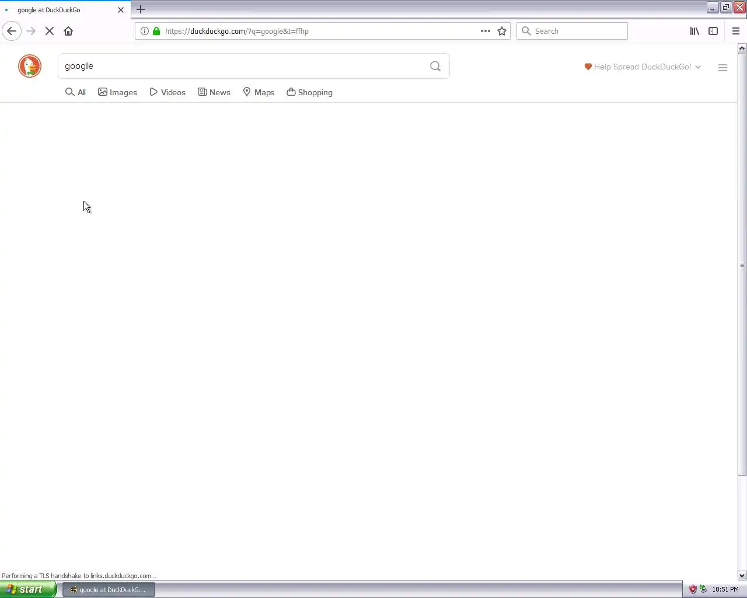This screenshot has height=598, width=747.
Task: Switch to the Images results tab
Action: [x=117, y=92]
